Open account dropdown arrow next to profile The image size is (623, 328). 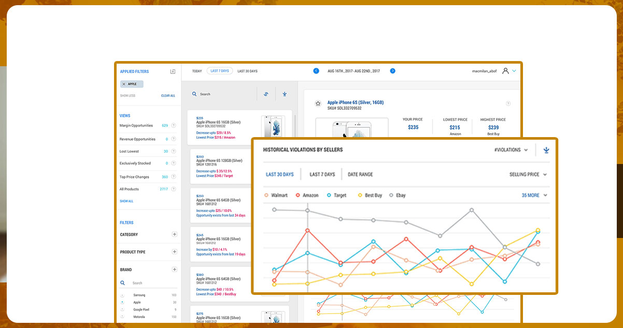(x=514, y=71)
